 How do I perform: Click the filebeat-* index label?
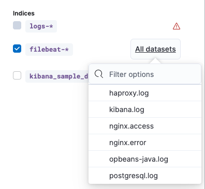49,50
